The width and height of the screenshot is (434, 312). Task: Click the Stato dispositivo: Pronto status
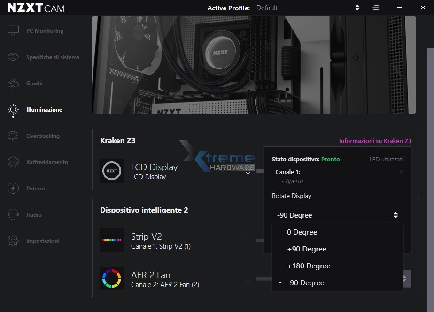(x=306, y=160)
